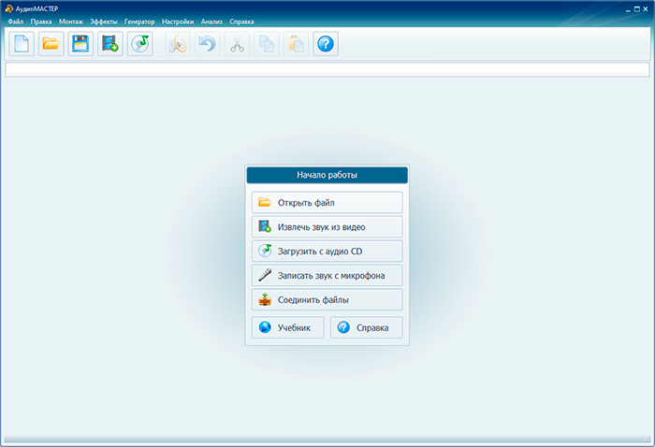Screen dimensions: 655x447
Task: Click the Save floppy disk toolbar icon
Action: (80, 44)
